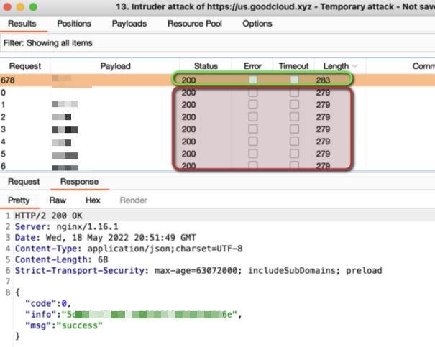This screenshot has height=347, width=435.
Task: Click the Content-Length: 68 line
Action: pos(62,259)
